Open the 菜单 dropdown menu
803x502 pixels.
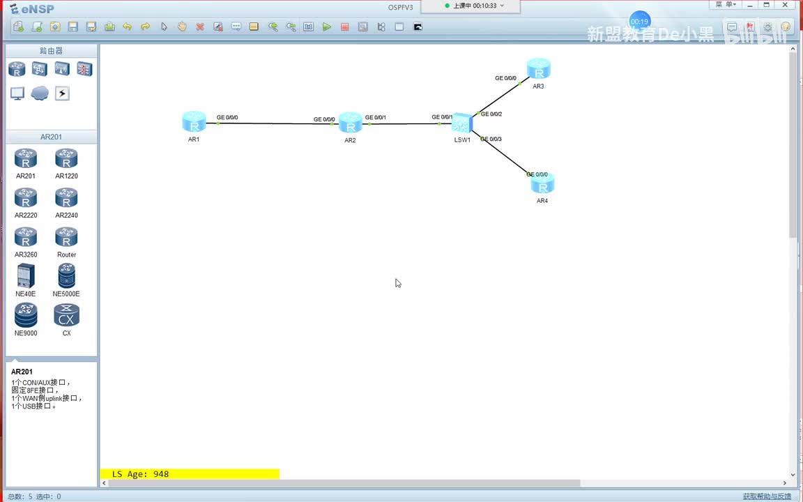(726, 5)
